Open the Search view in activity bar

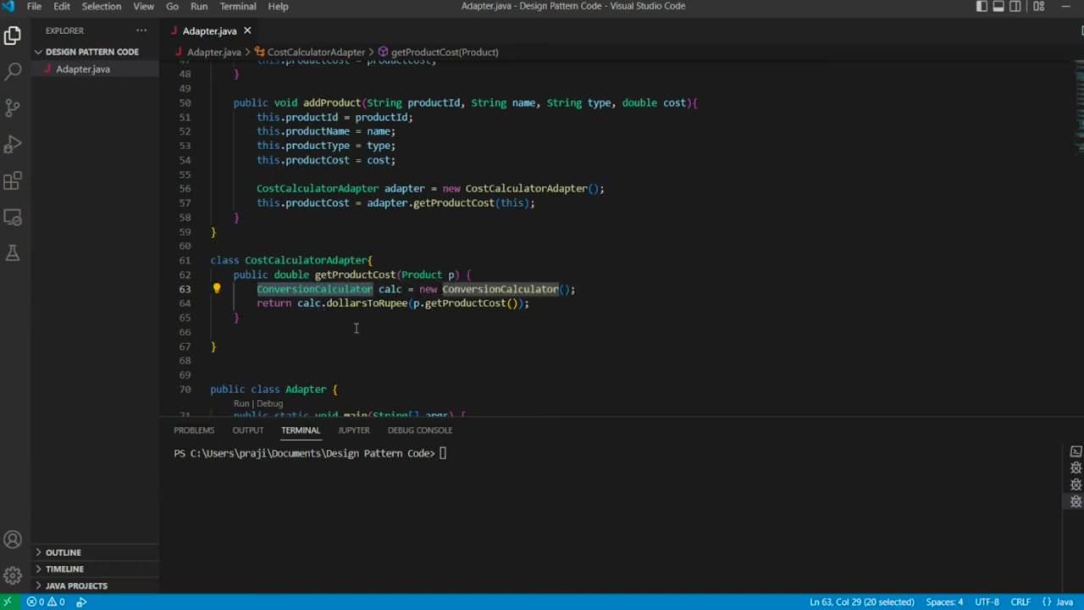coord(13,72)
